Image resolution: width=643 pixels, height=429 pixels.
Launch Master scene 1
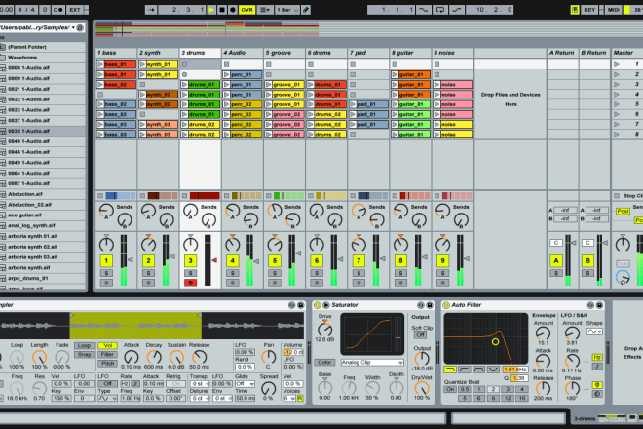[x=617, y=64]
